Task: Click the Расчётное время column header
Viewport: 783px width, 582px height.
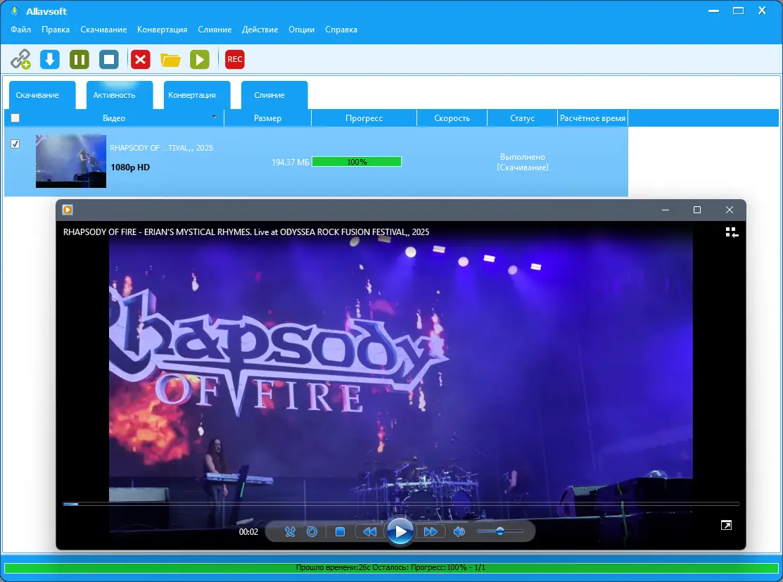Action: 593,118
